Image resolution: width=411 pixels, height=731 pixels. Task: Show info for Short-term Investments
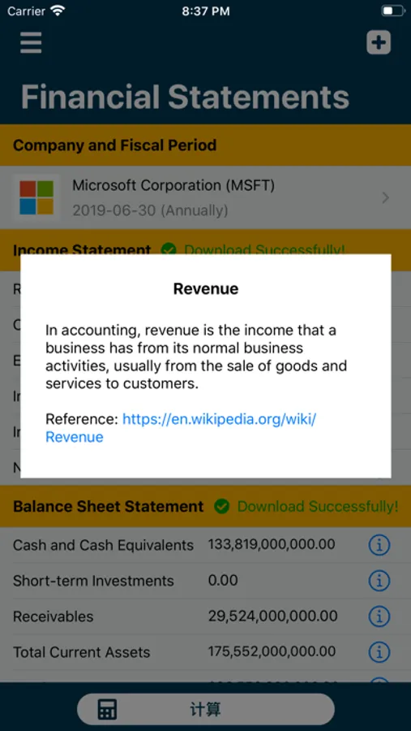point(379,581)
